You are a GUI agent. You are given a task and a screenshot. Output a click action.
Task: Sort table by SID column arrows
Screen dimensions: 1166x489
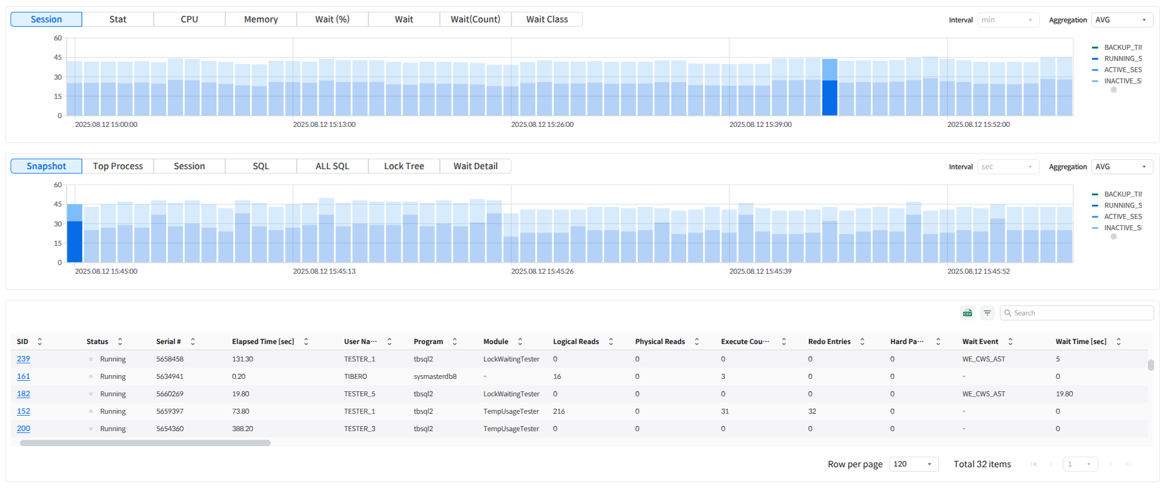[40, 342]
